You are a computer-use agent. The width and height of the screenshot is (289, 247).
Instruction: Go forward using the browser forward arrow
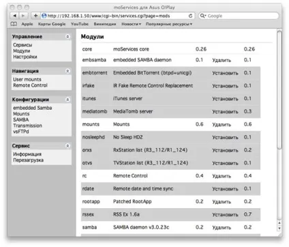[23, 16]
